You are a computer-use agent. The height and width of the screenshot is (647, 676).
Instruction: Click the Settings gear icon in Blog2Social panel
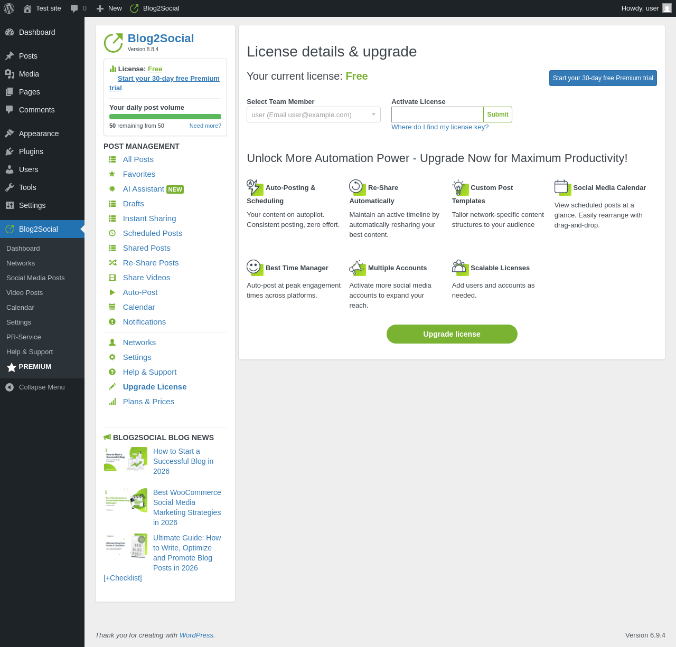(x=112, y=357)
